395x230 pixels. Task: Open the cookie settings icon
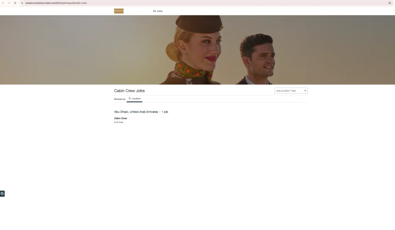click(2, 193)
